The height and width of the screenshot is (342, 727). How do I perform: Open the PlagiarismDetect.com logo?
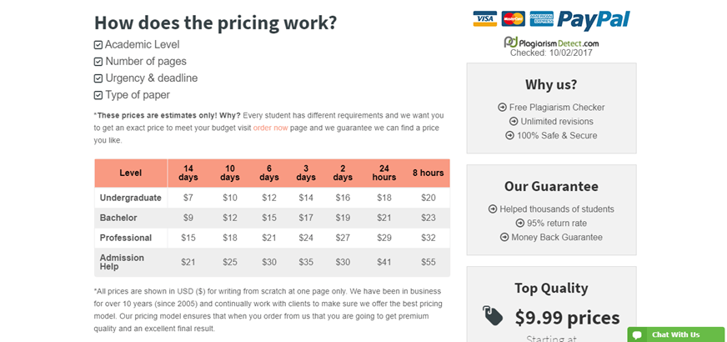[x=551, y=43]
